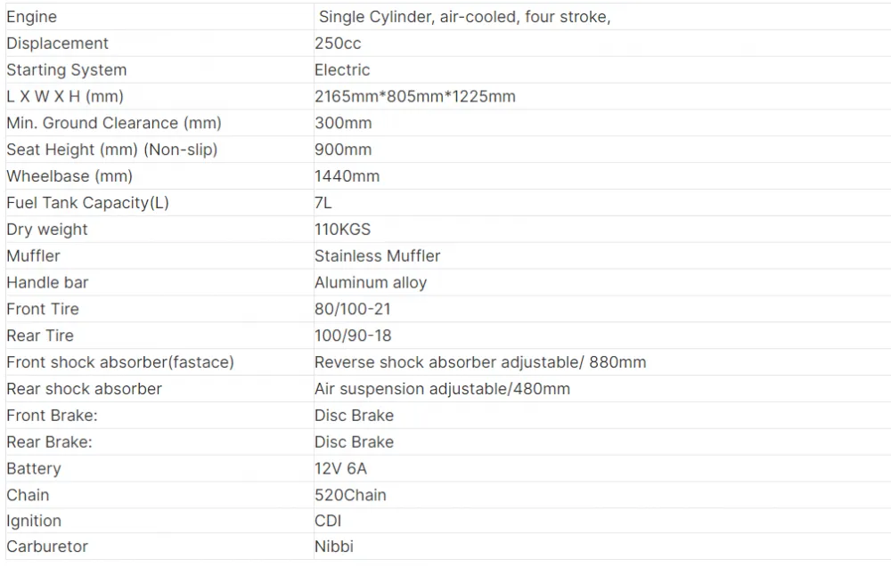Click the Front Brake: label
Image resolution: width=891 pixels, height=575 pixels.
click(x=52, y=416)
